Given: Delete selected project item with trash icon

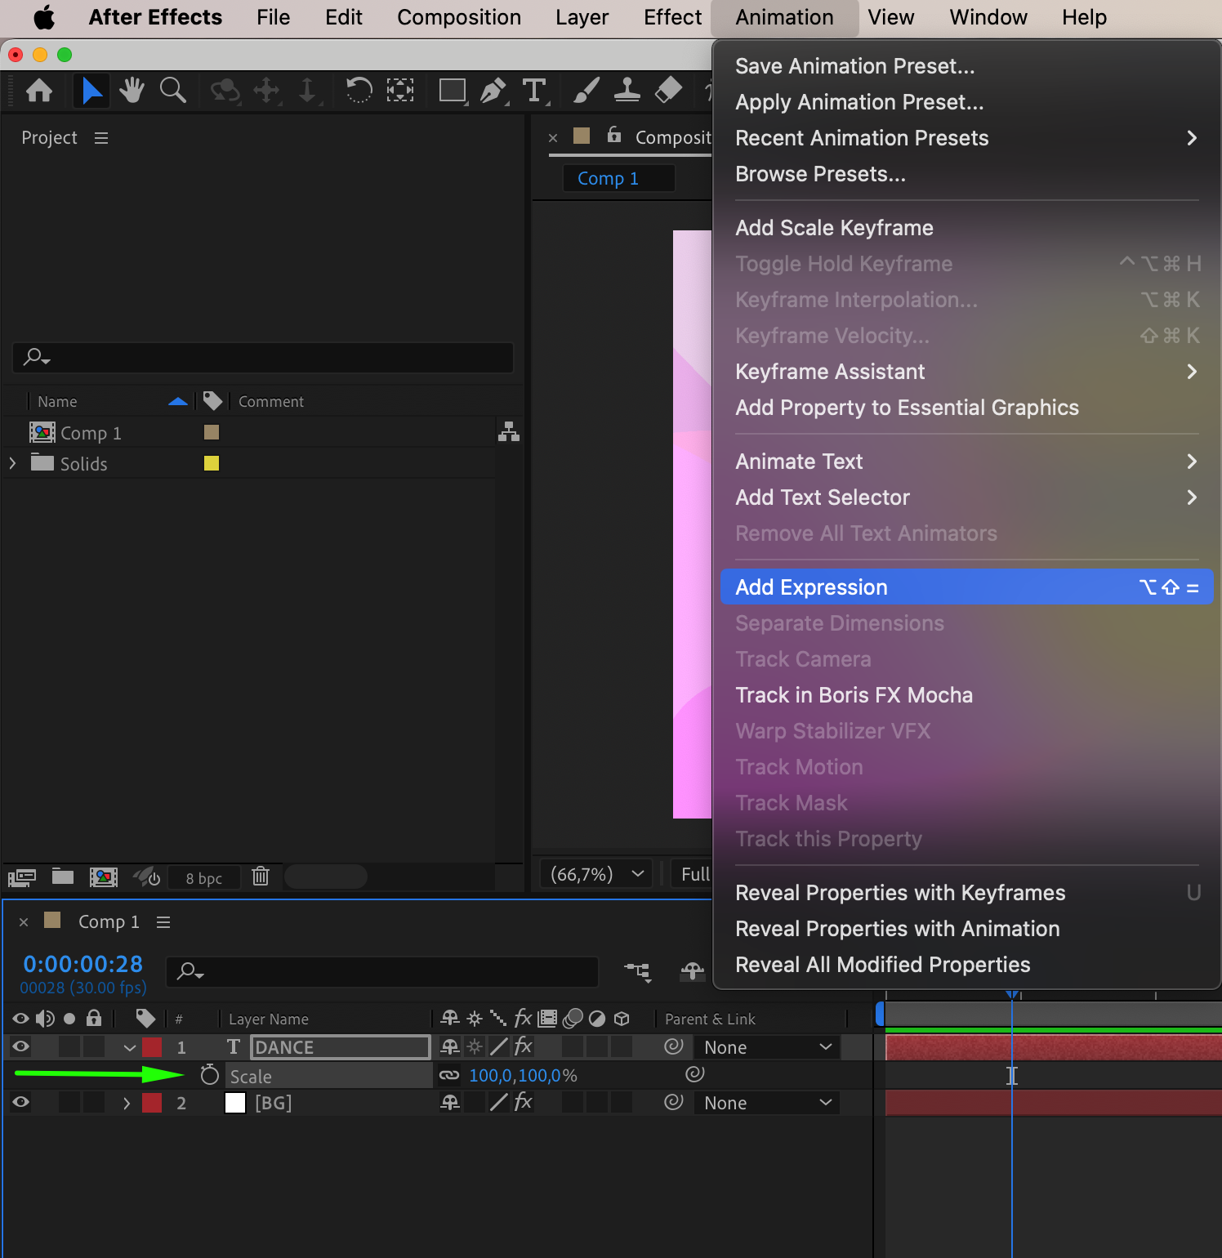Looking at the screenshot, I should point(261,877).
